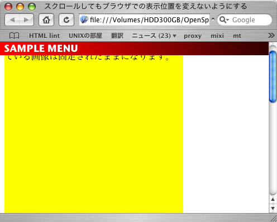Screen dimensions: 277x222
Task: Click the globe site icon in address bar
Action: pyautogui.click(x=84, y=20)
